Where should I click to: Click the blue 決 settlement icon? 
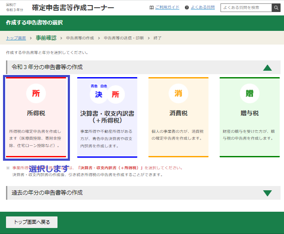tap(98, 94)
